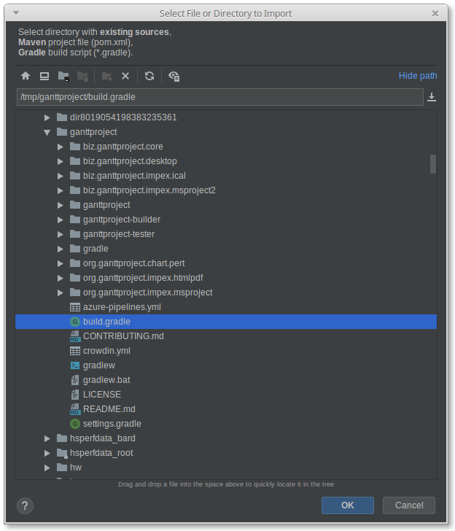Select the README.md file name
455x531 pixels.
click(x=109, y=409)
